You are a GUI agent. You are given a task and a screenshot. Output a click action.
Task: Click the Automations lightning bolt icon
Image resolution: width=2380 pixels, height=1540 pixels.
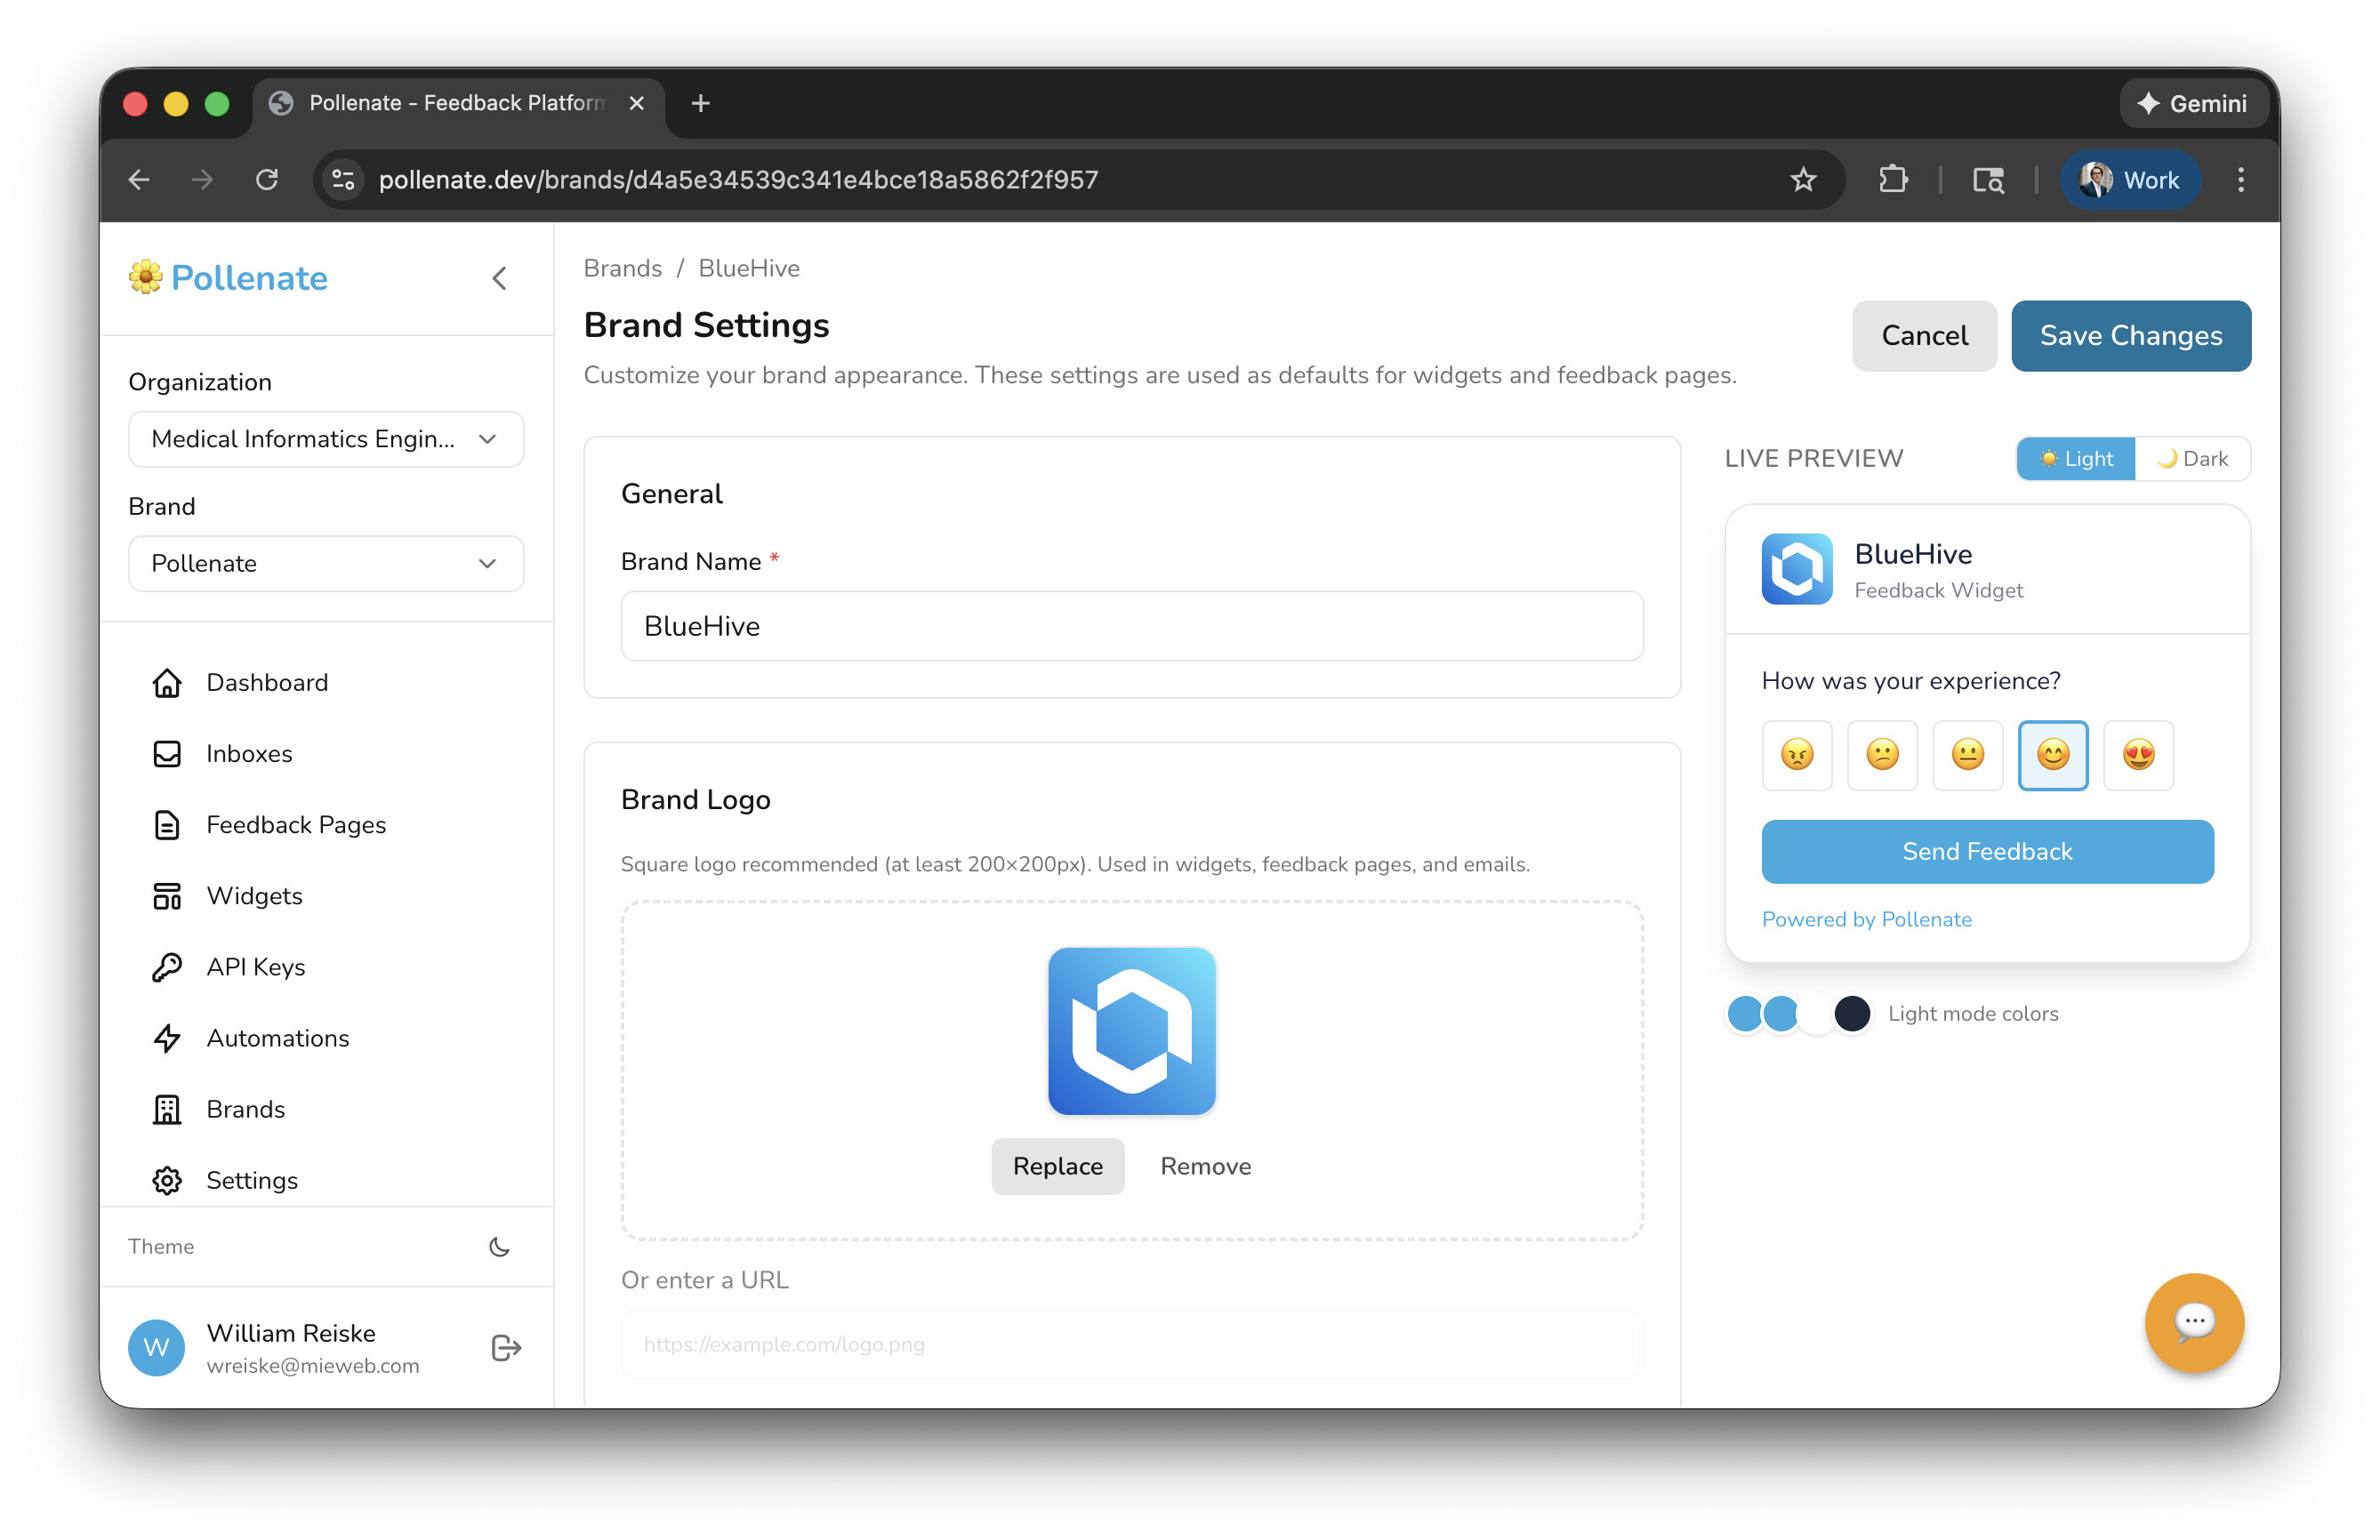pyautogui.click(x=166, y=1038)
